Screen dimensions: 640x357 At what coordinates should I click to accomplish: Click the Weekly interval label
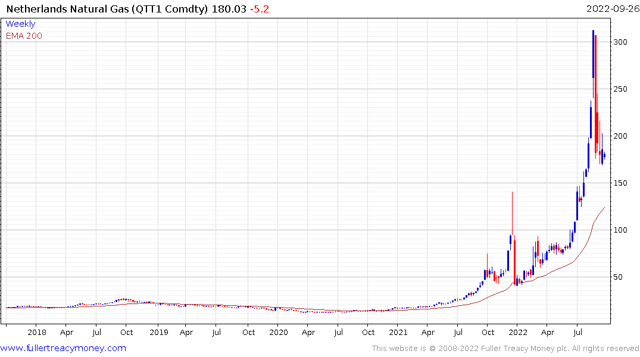[x=20, y=24]
